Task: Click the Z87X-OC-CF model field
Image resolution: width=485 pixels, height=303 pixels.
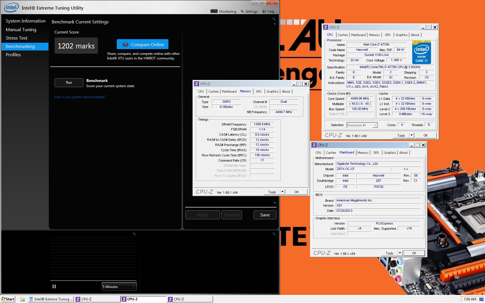Action: click(x=363, y=169)
